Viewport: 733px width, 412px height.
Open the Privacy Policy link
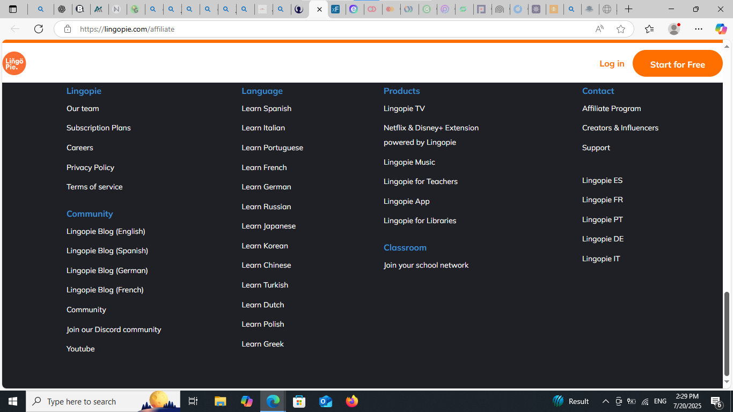(90, 167)
